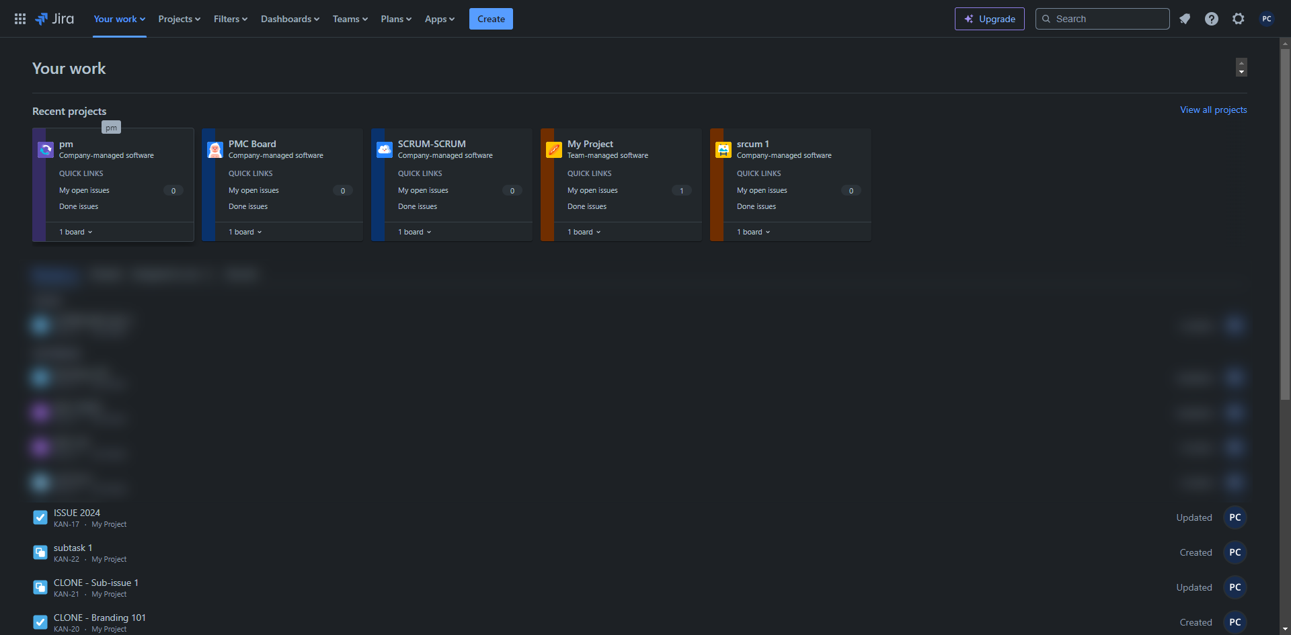Open My open issues under My Project
1291x635 pixels.
point(592,190)
